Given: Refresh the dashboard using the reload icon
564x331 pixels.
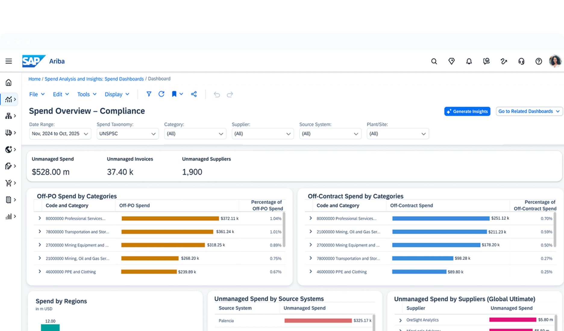Looking at the screenshot, I should tap(161, 94).
